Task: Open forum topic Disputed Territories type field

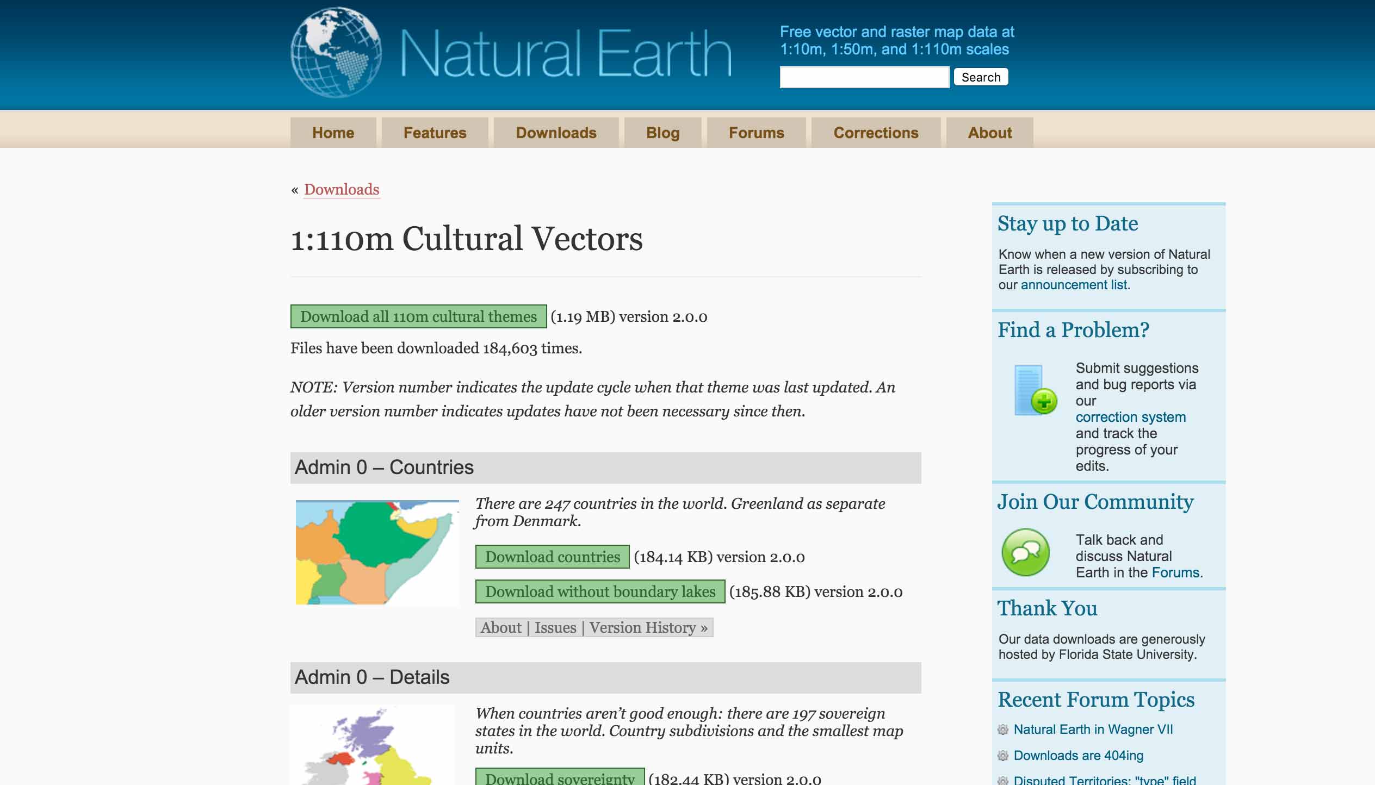Action: (x=1104, y=780)
